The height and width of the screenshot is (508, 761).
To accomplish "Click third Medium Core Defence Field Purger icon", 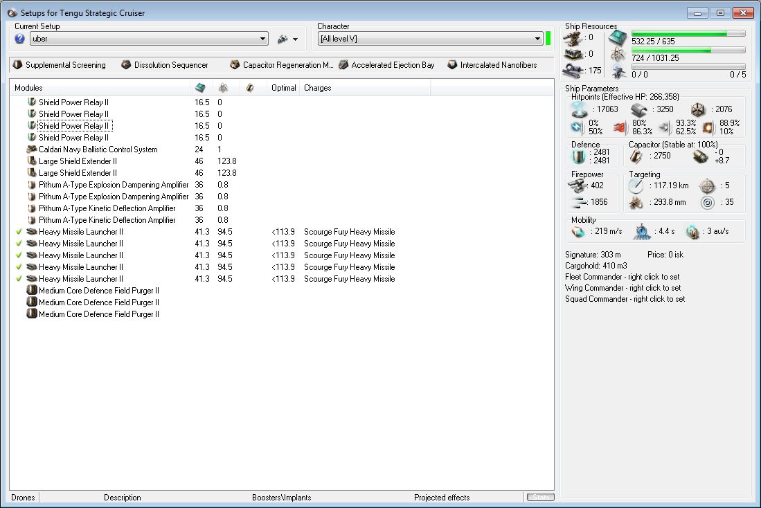I will tap(32, 314).
